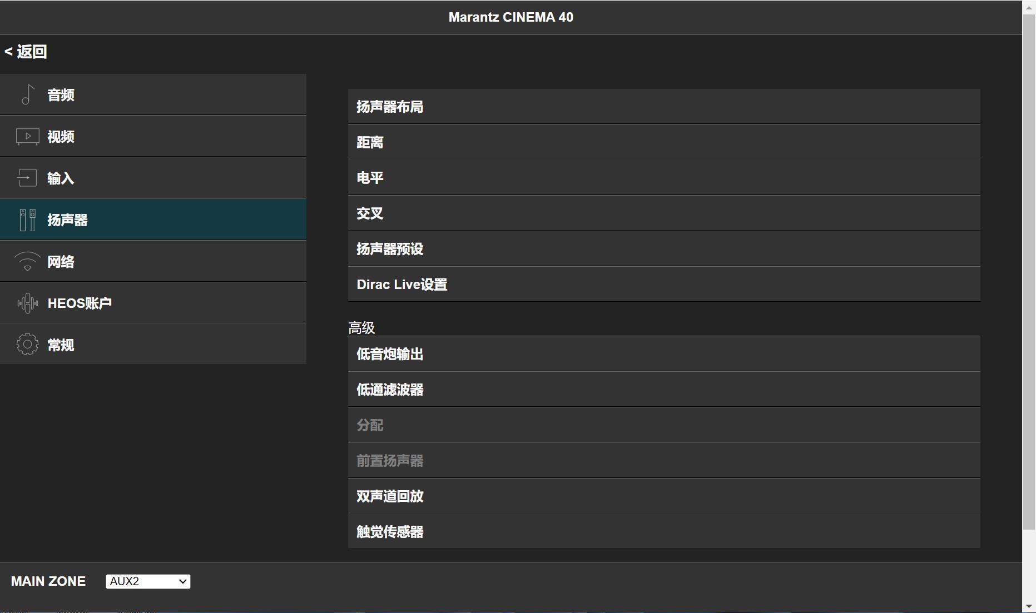Select the 音频 audio settings icon
This screenshot has width=1036, height=613.
pos(27,94)
